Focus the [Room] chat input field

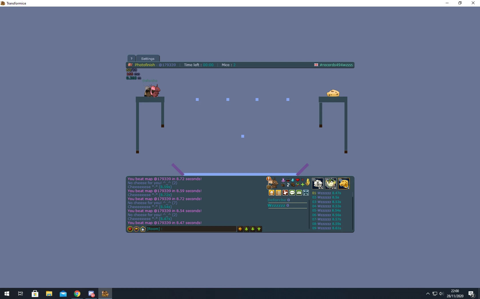(191, 229)
